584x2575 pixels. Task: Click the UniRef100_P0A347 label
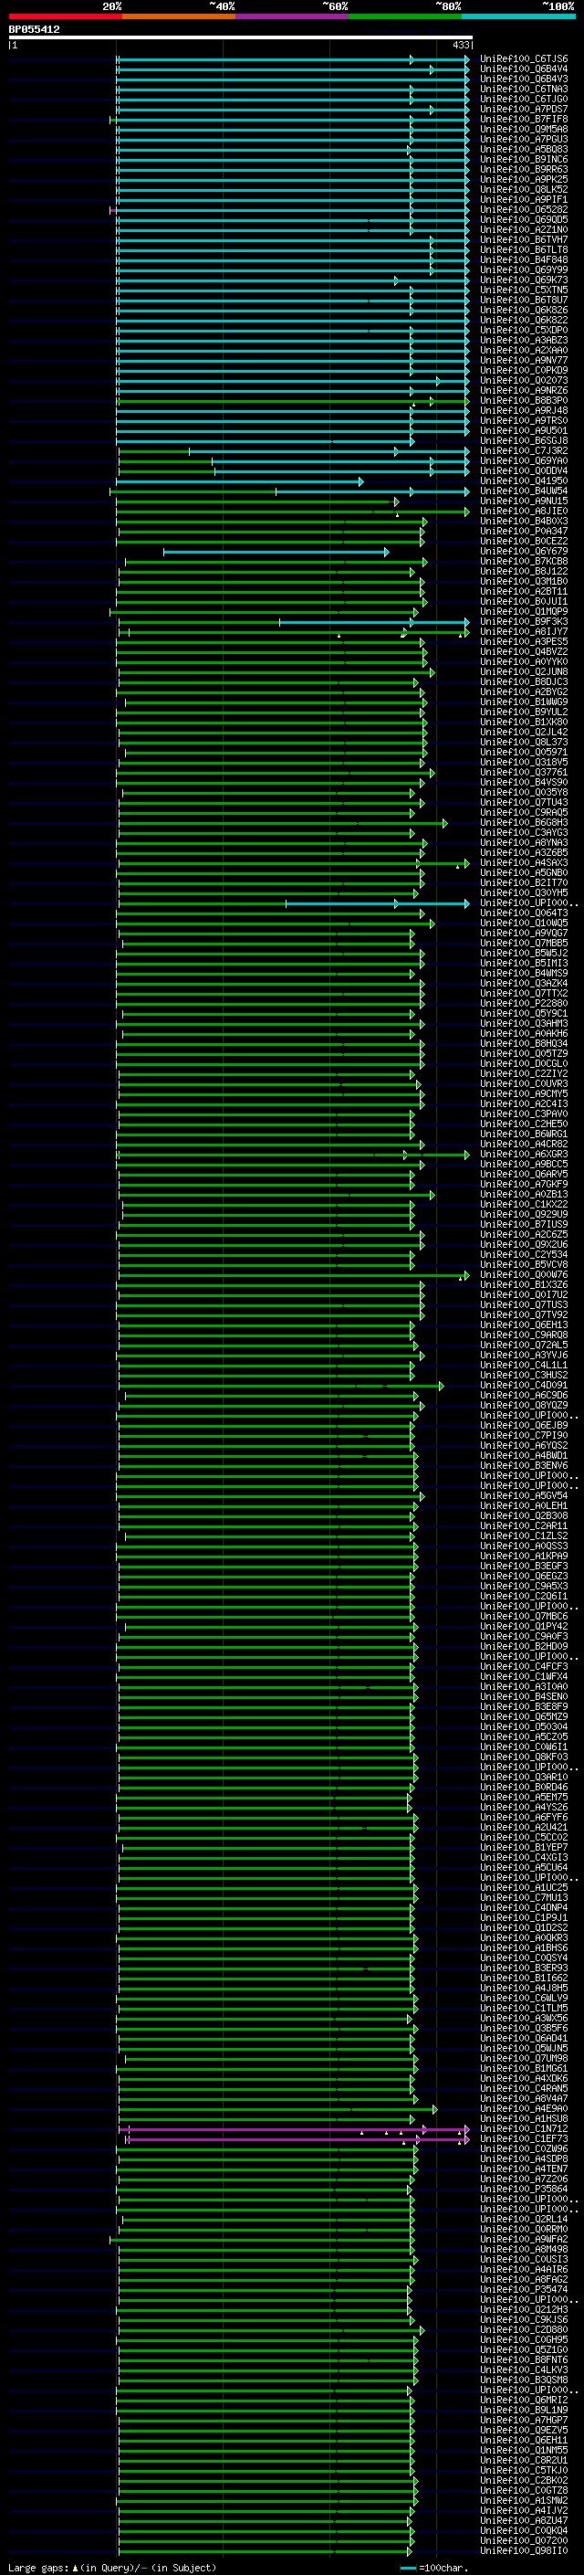[x=524, y=532]
